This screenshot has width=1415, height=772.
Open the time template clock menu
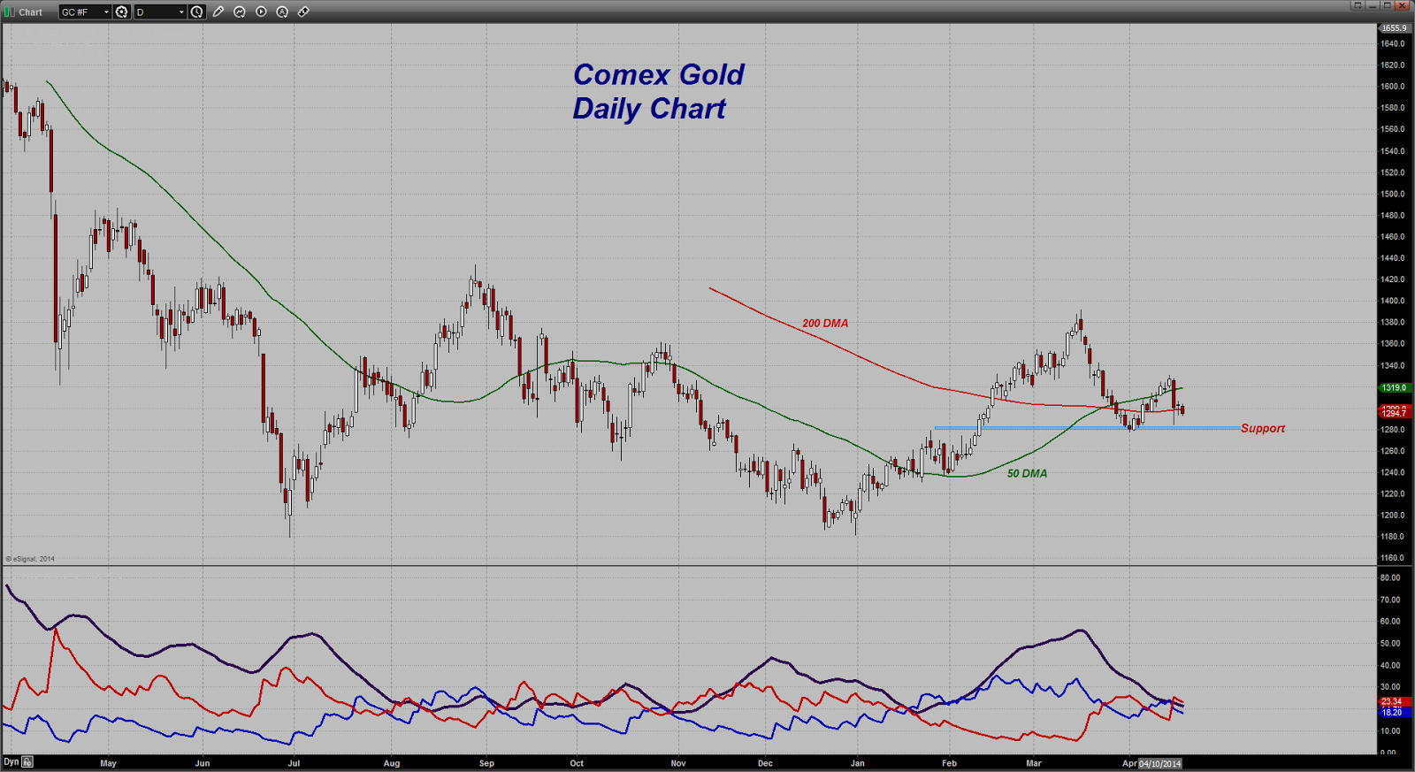[x=197, y=11]
